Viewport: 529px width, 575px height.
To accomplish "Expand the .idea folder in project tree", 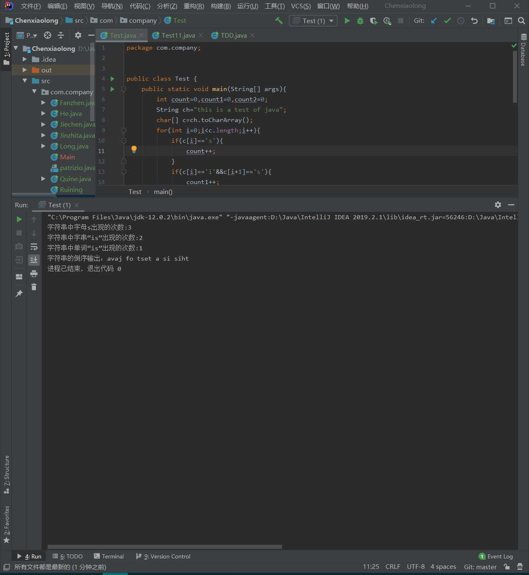I will [25, 59].
